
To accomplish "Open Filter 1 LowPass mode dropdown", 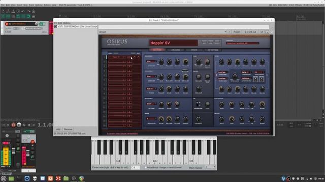I will (223, 72).
